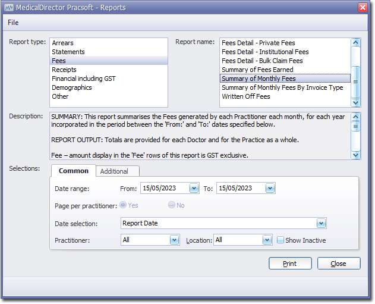Enable the Show Inactive checkbox
Image resolution: width=375 pixels, height=304 pixels.
pos(281,240)
